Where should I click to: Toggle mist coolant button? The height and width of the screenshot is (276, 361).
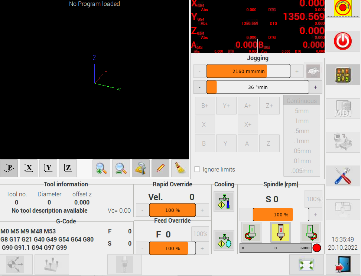[224, 240]
